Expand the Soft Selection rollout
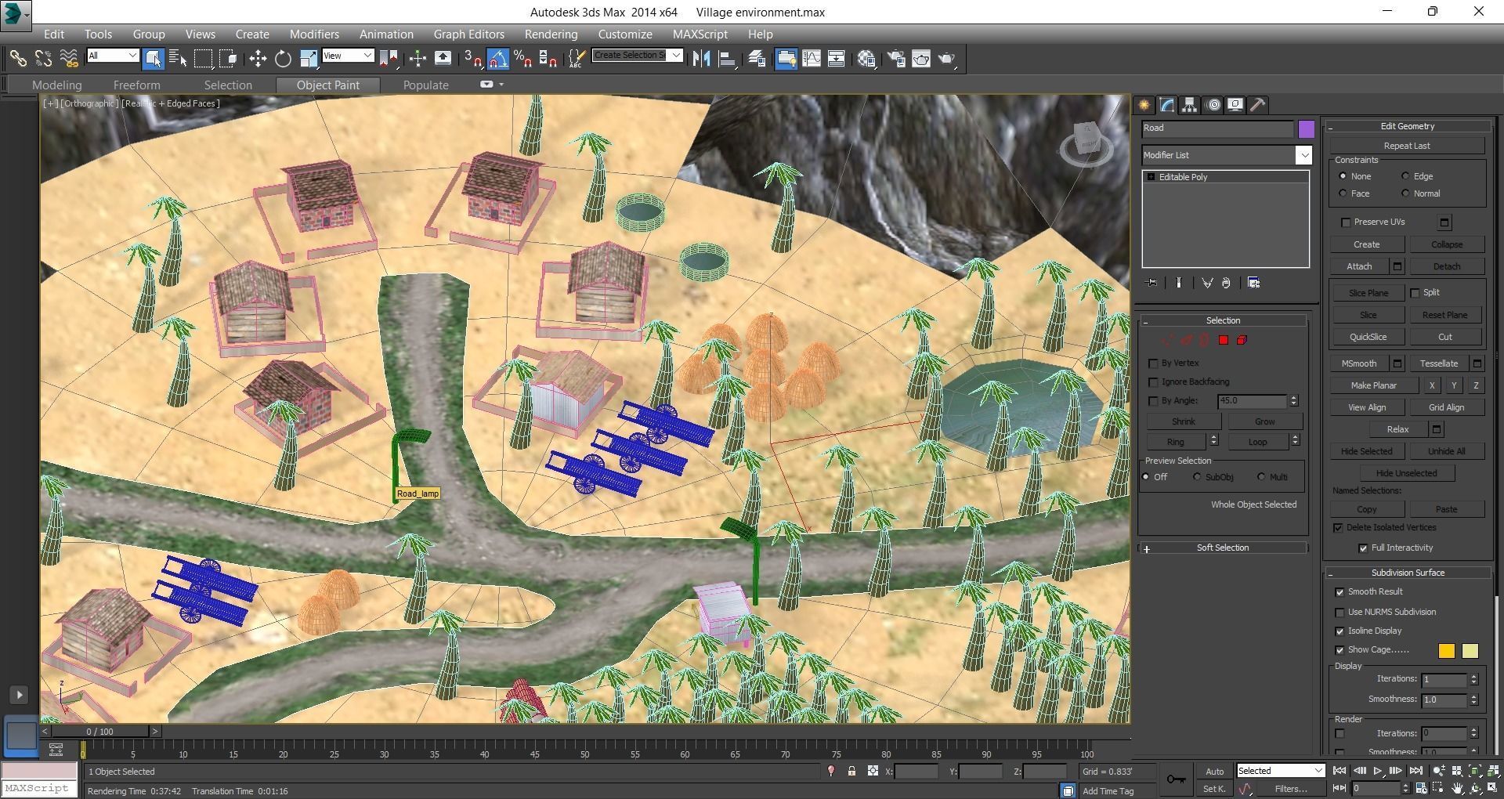Screen dimensions: 1504x799 1223,548
